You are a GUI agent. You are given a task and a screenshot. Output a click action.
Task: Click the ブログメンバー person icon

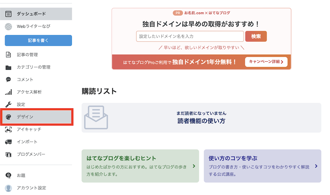(9, 154)
